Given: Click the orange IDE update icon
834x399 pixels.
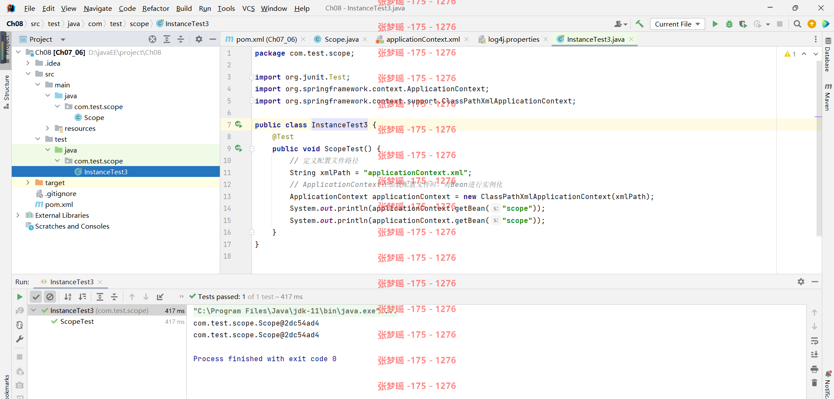Looking at the screenshot, I should [811, 24].
